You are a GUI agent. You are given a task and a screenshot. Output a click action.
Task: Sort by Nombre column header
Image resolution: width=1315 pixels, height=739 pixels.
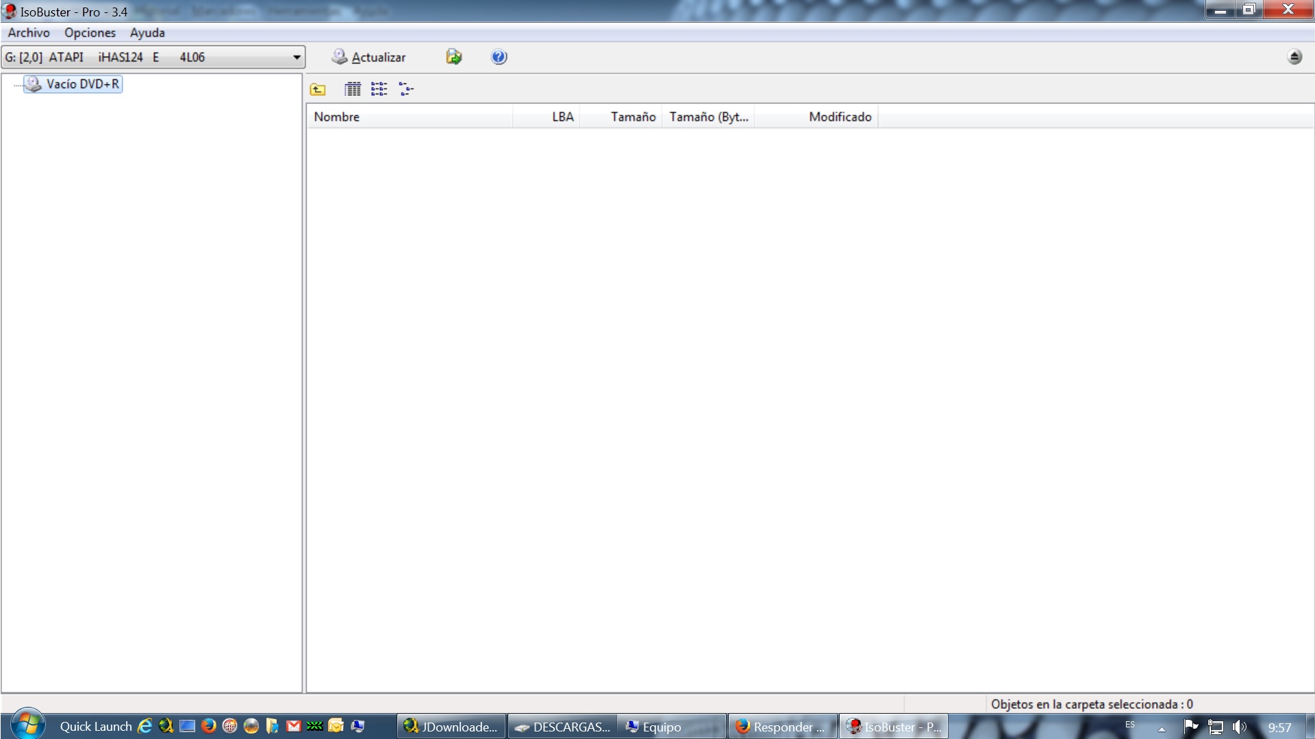coord(410,117)
